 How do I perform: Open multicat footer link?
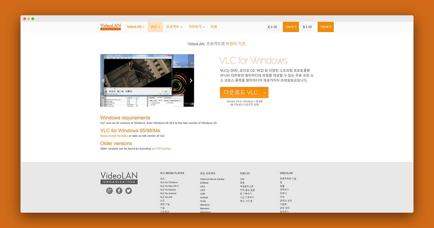(x=204, y=198)
